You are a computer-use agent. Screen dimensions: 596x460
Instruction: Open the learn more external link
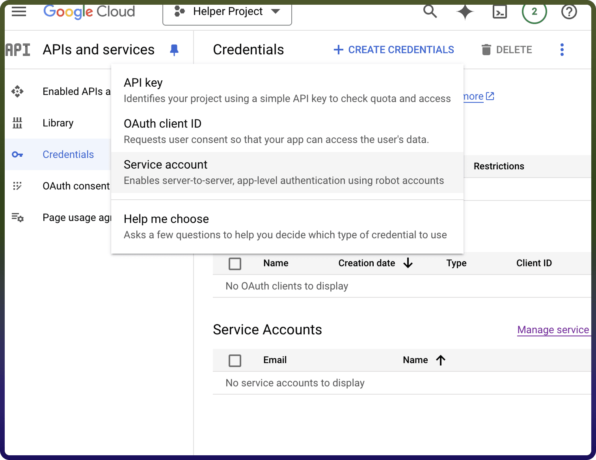coord(479,96)
